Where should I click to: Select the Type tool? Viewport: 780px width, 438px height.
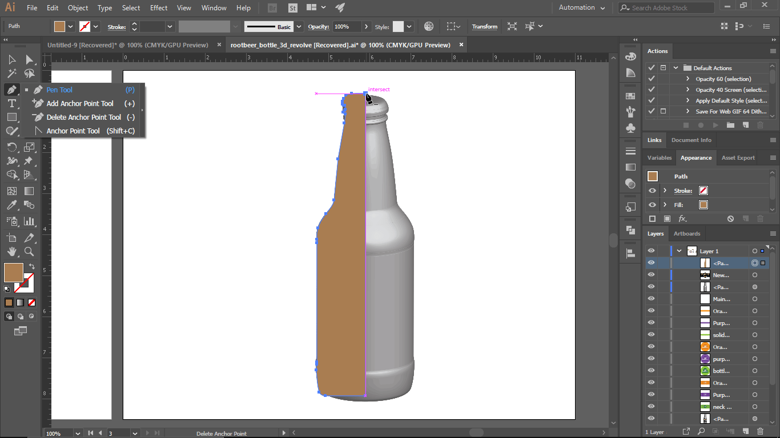click(11, 103)
